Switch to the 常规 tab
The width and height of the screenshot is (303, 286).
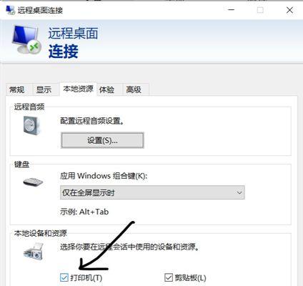17,89
